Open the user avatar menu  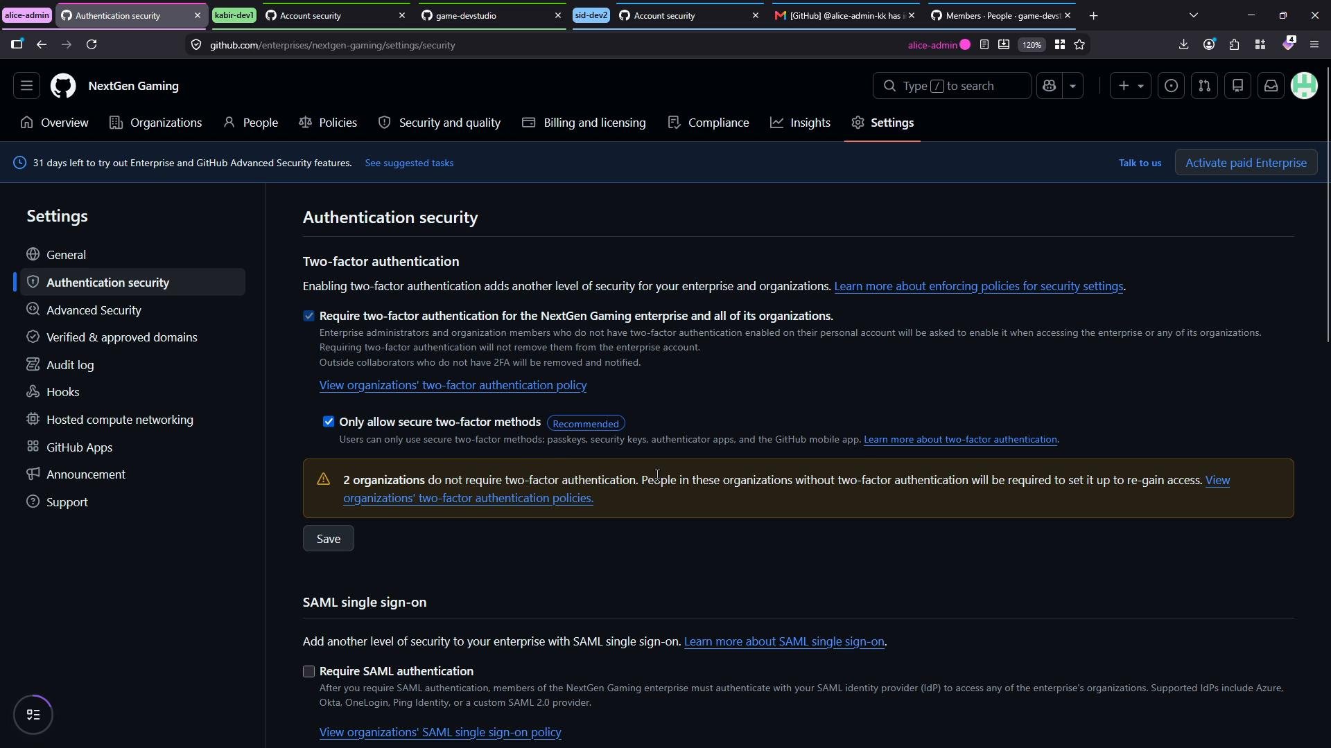[x=1304, y=86]
